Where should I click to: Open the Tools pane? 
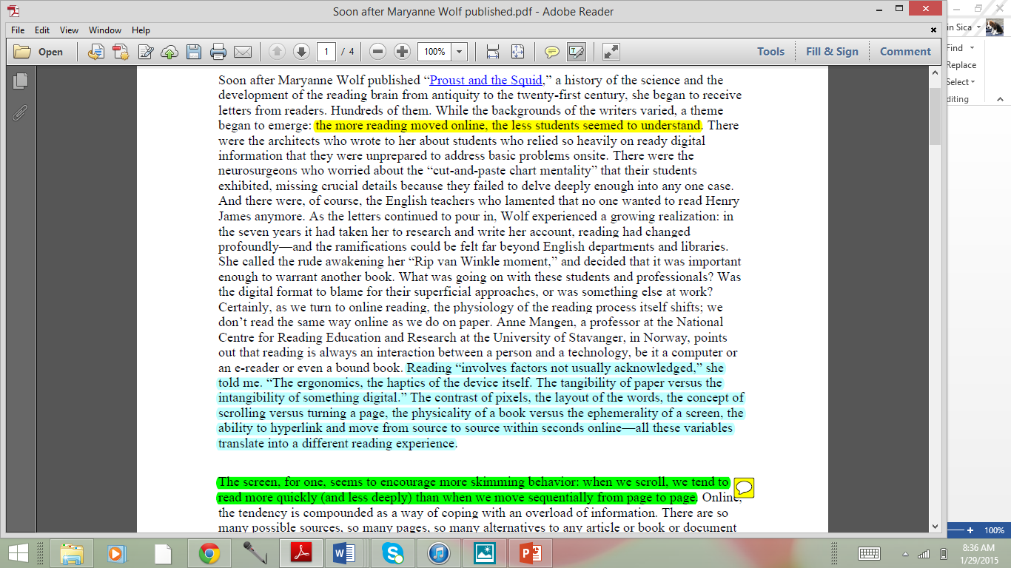click(770, 52)
